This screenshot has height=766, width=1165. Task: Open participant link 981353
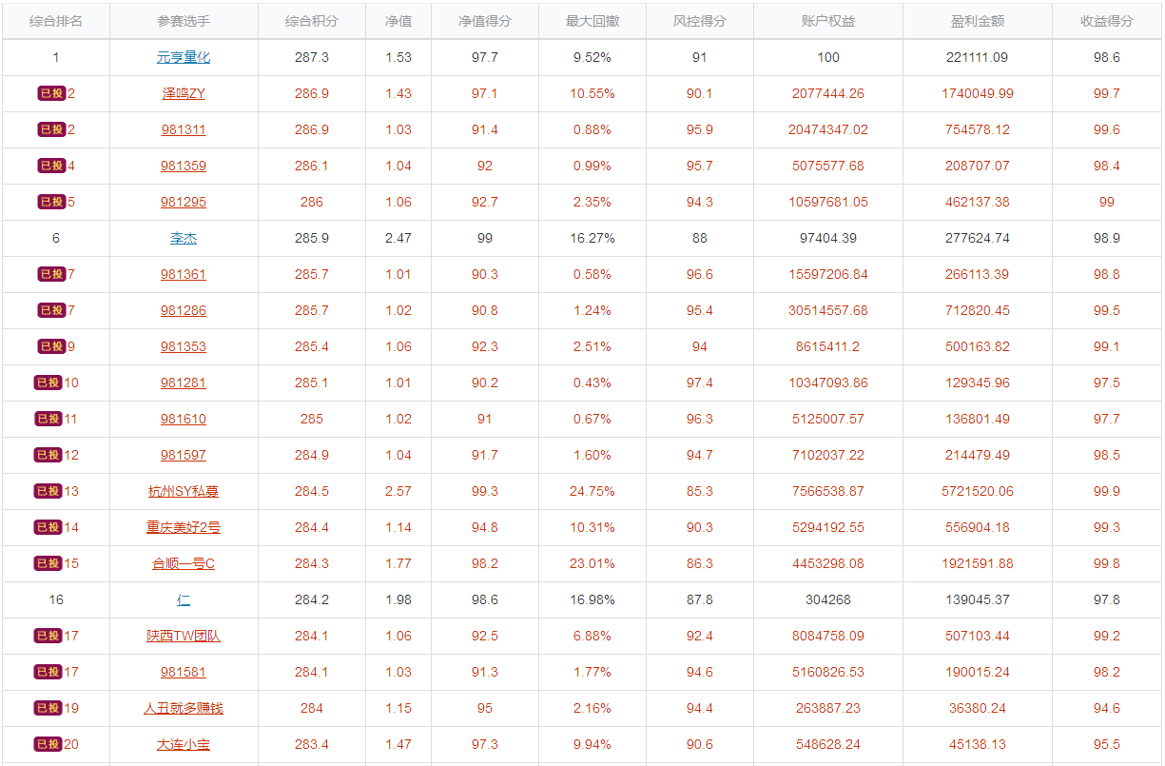[184, 346]
